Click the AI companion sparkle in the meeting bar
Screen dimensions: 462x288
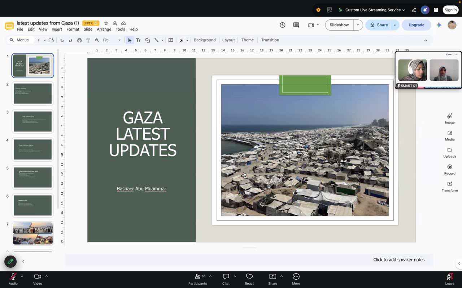(x=425, y=10)
